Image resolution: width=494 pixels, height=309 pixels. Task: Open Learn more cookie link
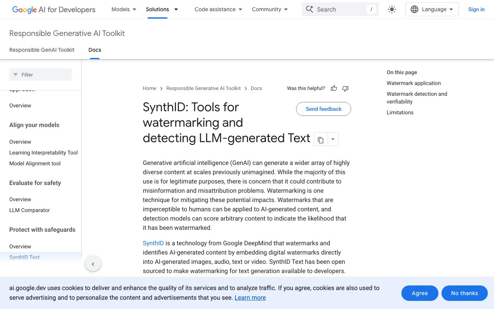pyautogui.click(x=250, y=297)
